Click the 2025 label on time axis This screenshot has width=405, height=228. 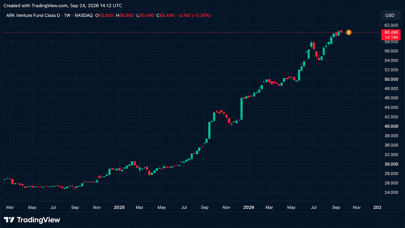(119, 207)
